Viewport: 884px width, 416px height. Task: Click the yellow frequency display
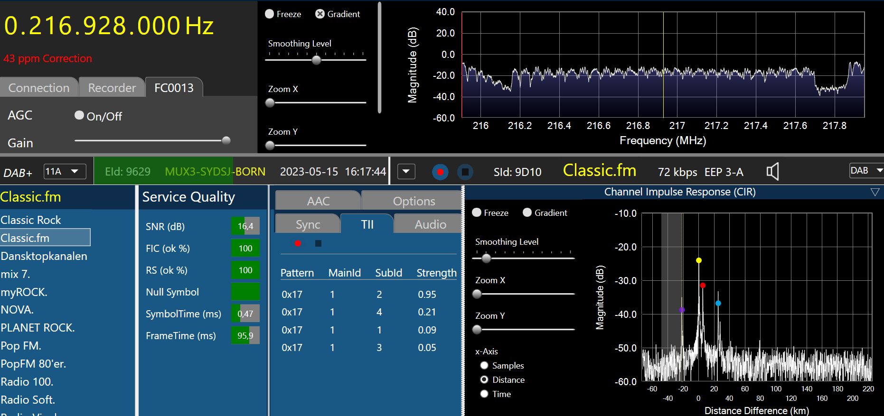pos(109,26)
